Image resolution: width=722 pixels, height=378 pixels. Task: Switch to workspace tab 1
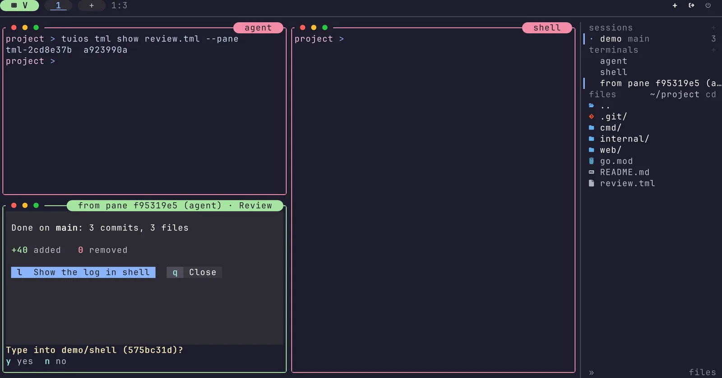click(58, 5)
